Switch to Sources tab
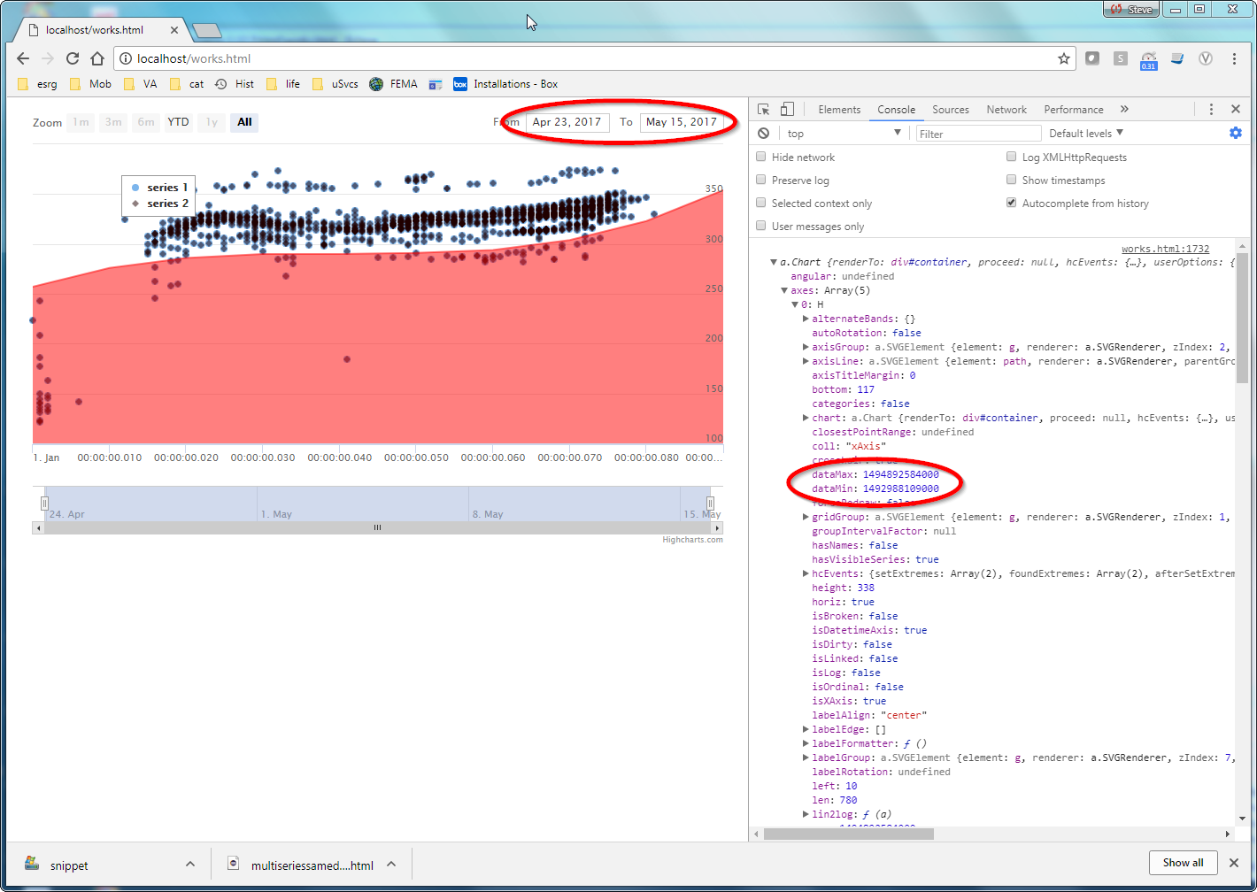Image resolution: width=1257 pixels, height=892 pixels. [951, 110]
